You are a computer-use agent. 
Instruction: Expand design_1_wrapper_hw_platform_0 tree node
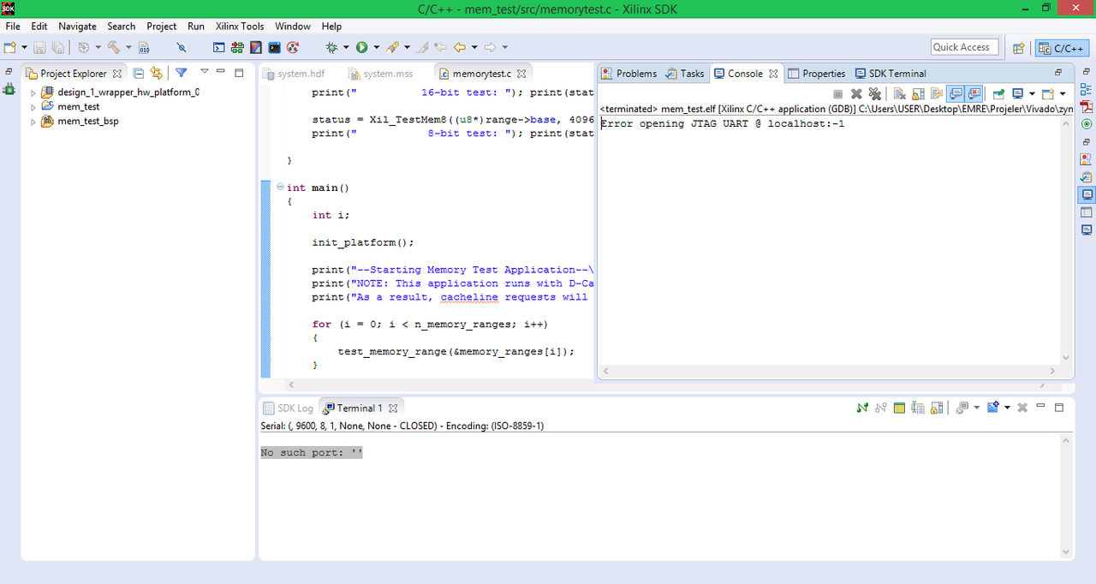33,92
